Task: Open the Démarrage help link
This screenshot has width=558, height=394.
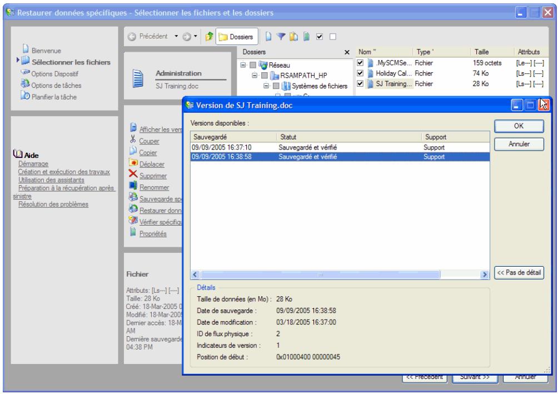Action: tap(33, 164)
